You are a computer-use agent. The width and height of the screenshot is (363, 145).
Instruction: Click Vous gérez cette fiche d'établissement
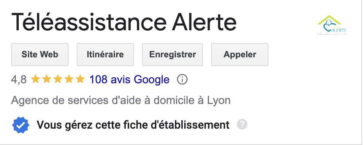pos(133,125)
